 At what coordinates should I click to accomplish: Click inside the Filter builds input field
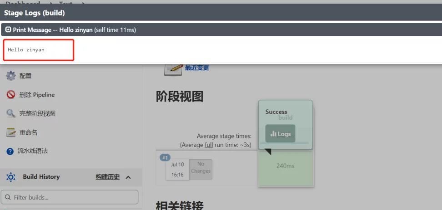coord(70,197)
